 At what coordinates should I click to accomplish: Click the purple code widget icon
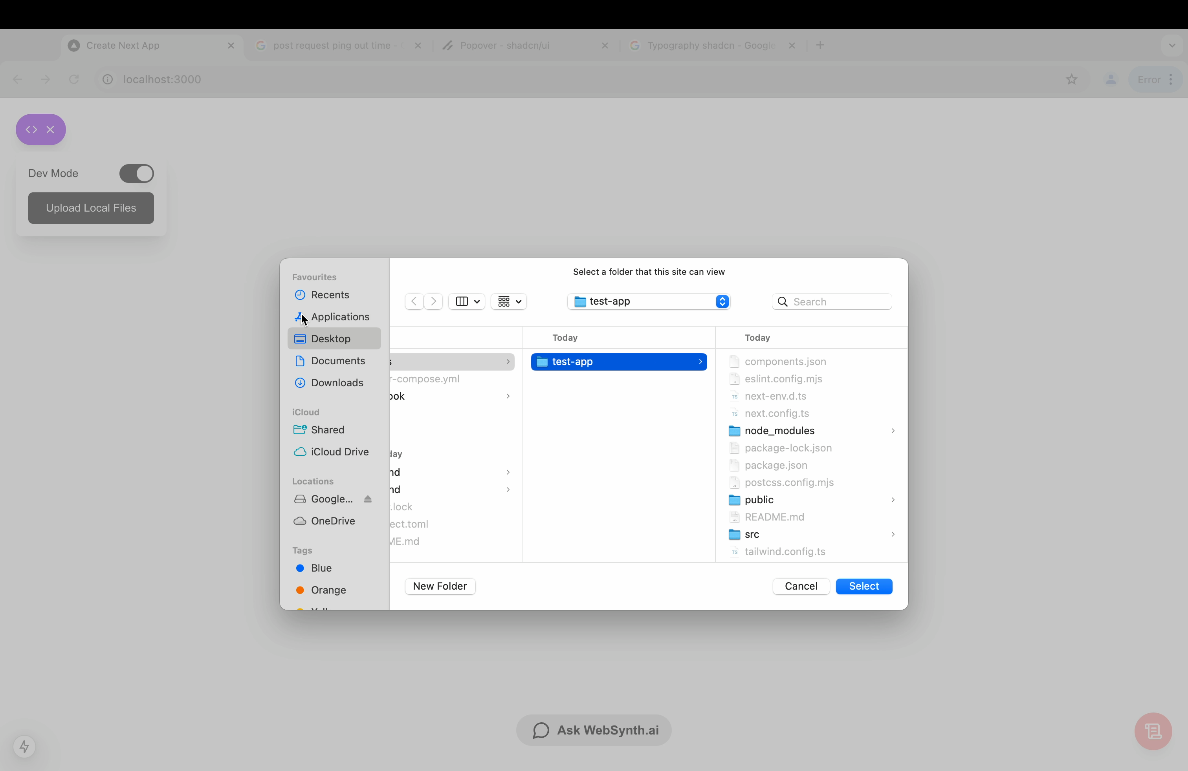click(x=31, y=130)
